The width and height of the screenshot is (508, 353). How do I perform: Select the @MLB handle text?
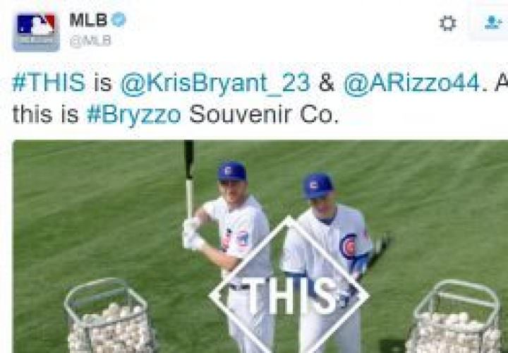pos(90,41)
